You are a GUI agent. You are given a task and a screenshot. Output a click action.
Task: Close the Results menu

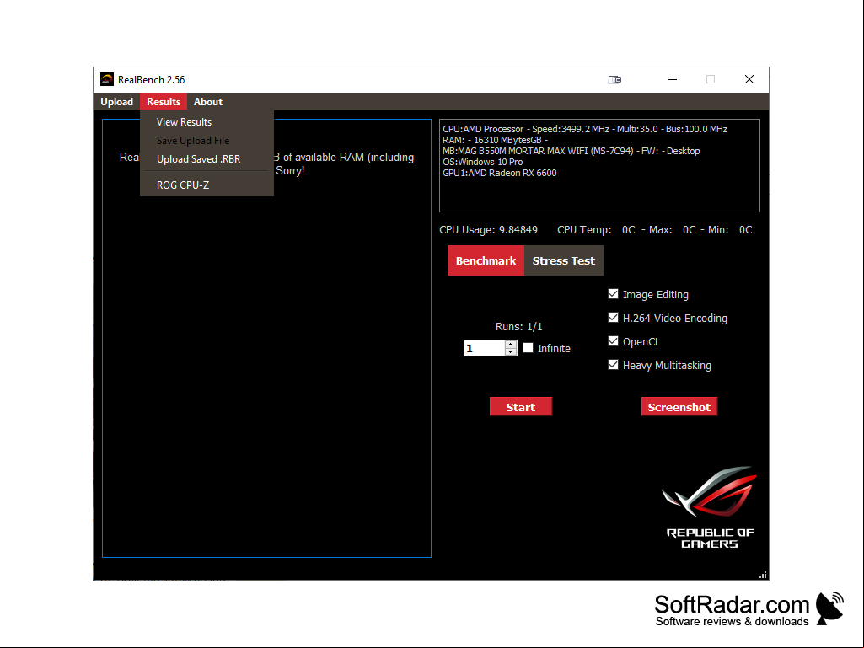point(164,102)
